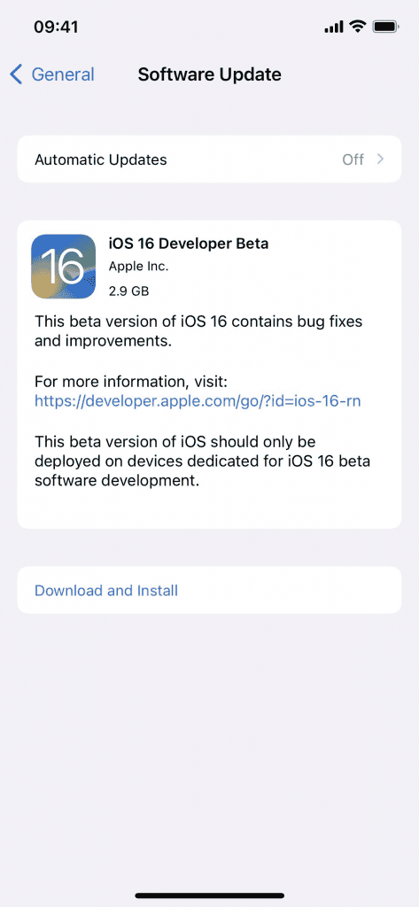This screenshot has height=907, width=419.
Task: Tap the Apple Inc. publisher label
Action: click(x=138, y=267)
